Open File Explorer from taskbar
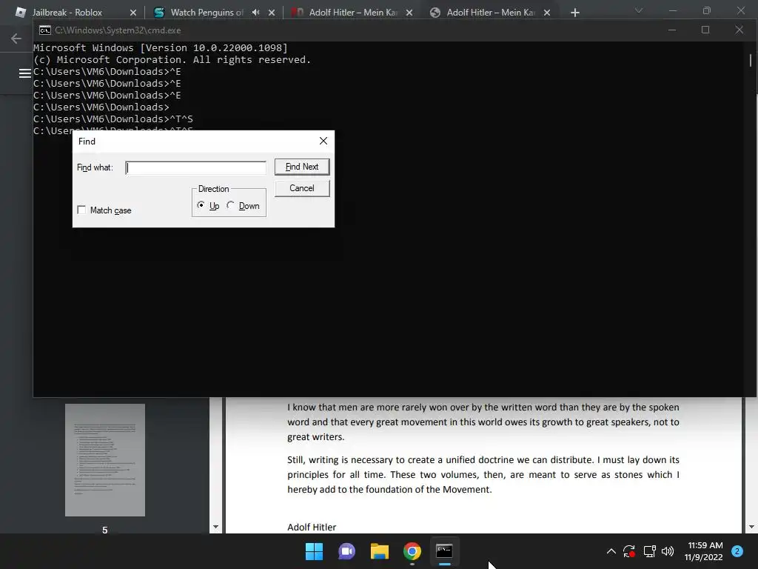The height and width of the screenshot is (569, 758). coord(380,551)
